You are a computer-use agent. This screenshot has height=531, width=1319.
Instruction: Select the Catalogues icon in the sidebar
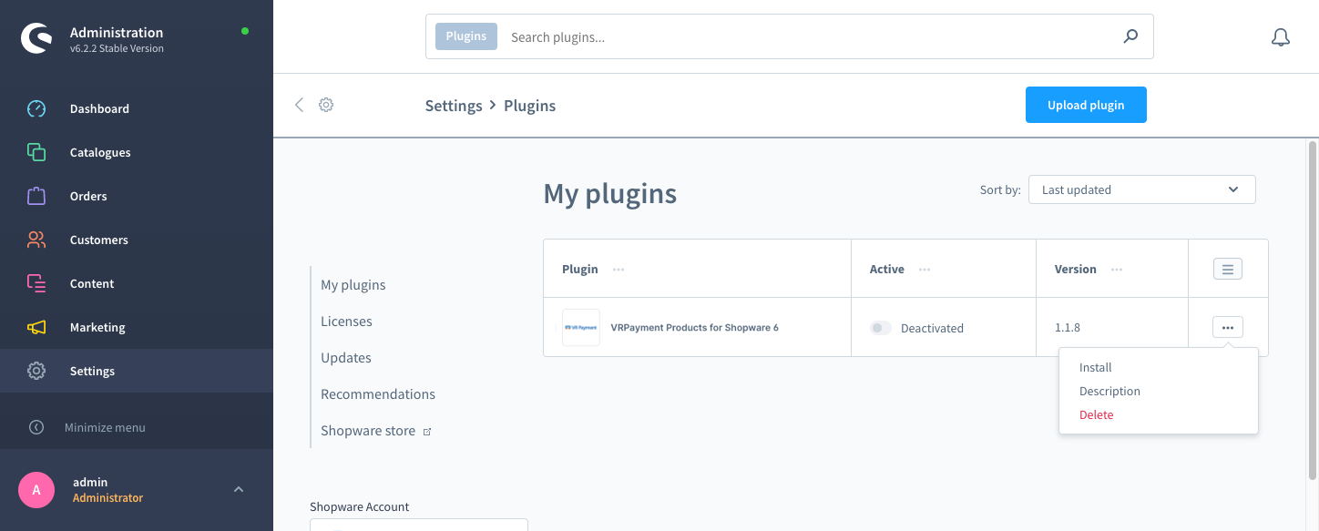click(36, 152)
